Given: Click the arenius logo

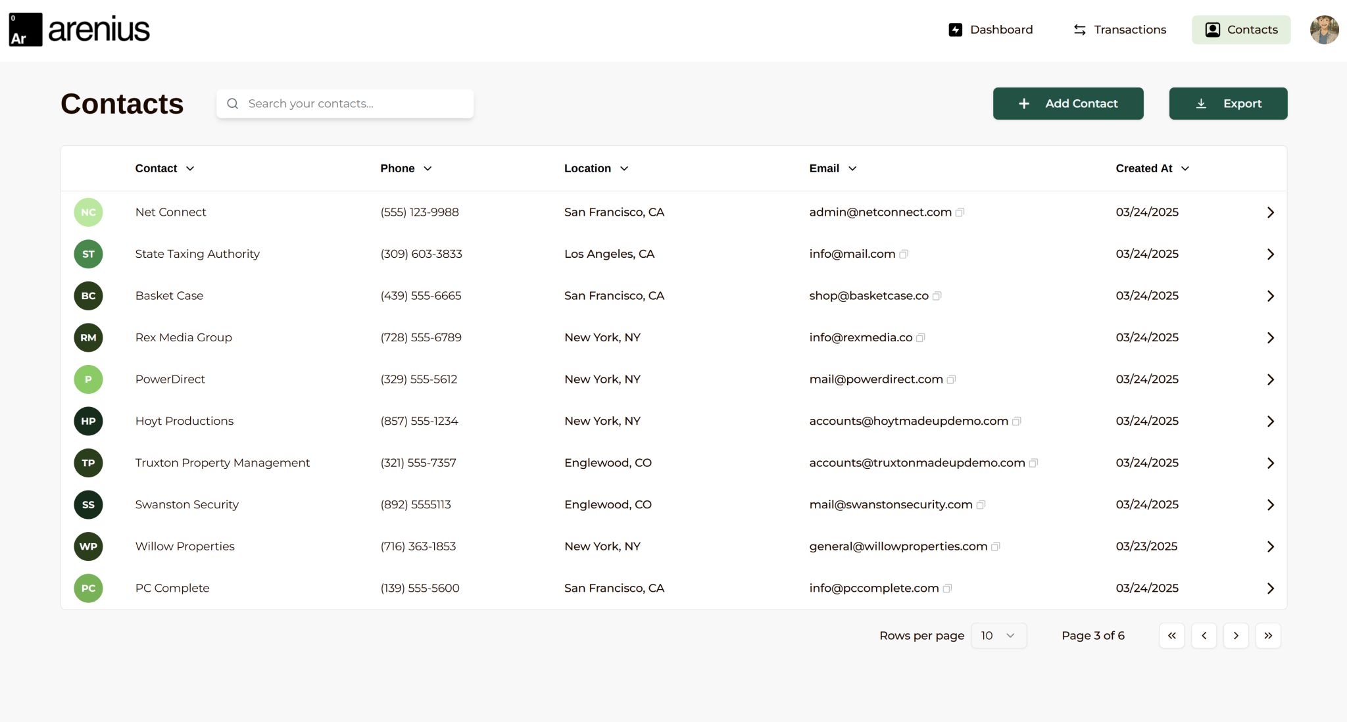Looking at the screenshot, I should click(x=78, y=28).
